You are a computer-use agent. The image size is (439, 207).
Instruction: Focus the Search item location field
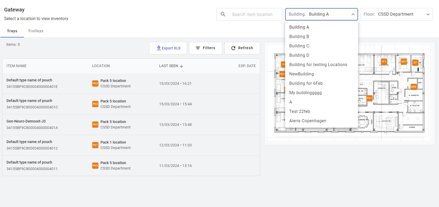[x=252, y=14]
